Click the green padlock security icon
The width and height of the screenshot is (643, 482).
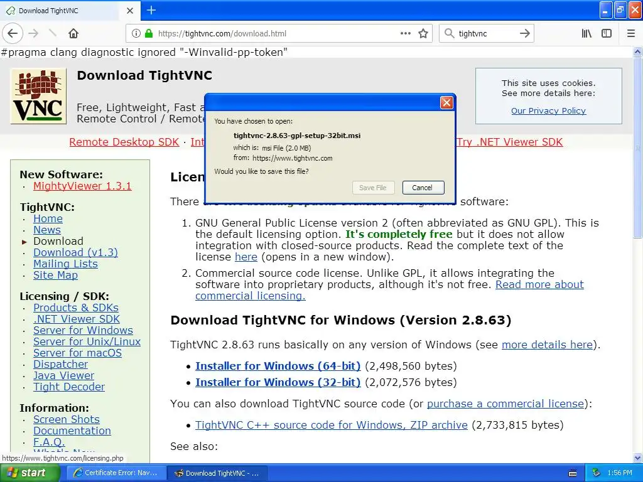pyautogui.click(x=148, y=33)
